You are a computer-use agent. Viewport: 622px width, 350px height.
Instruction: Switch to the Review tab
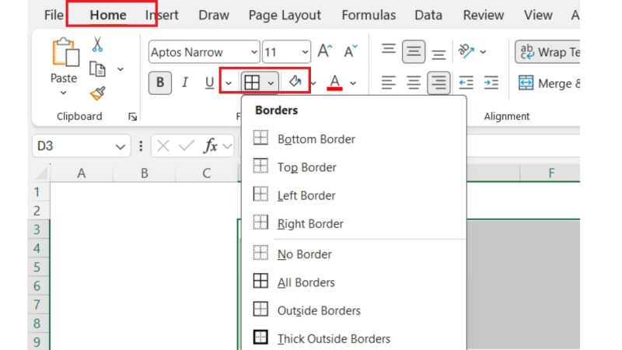484,15
